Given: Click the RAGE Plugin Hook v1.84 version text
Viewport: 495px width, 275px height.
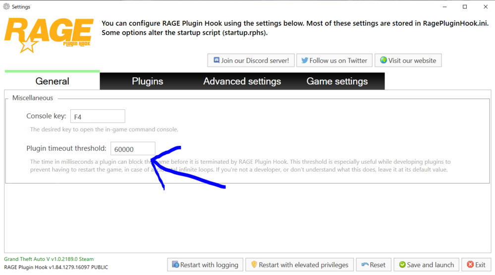Looking at the screenshot, I should [x=56, y=267].
